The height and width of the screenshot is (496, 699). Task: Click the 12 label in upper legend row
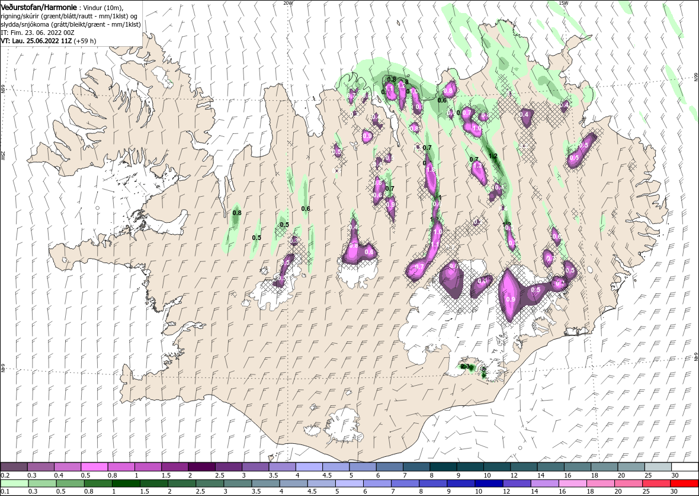click(x=515, y=475)
